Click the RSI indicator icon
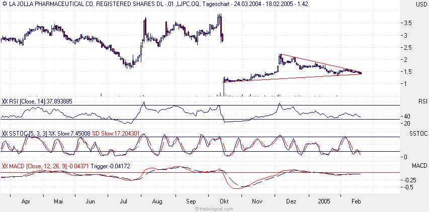This screenshot has width=429, height=212. (x=5, y=101)
